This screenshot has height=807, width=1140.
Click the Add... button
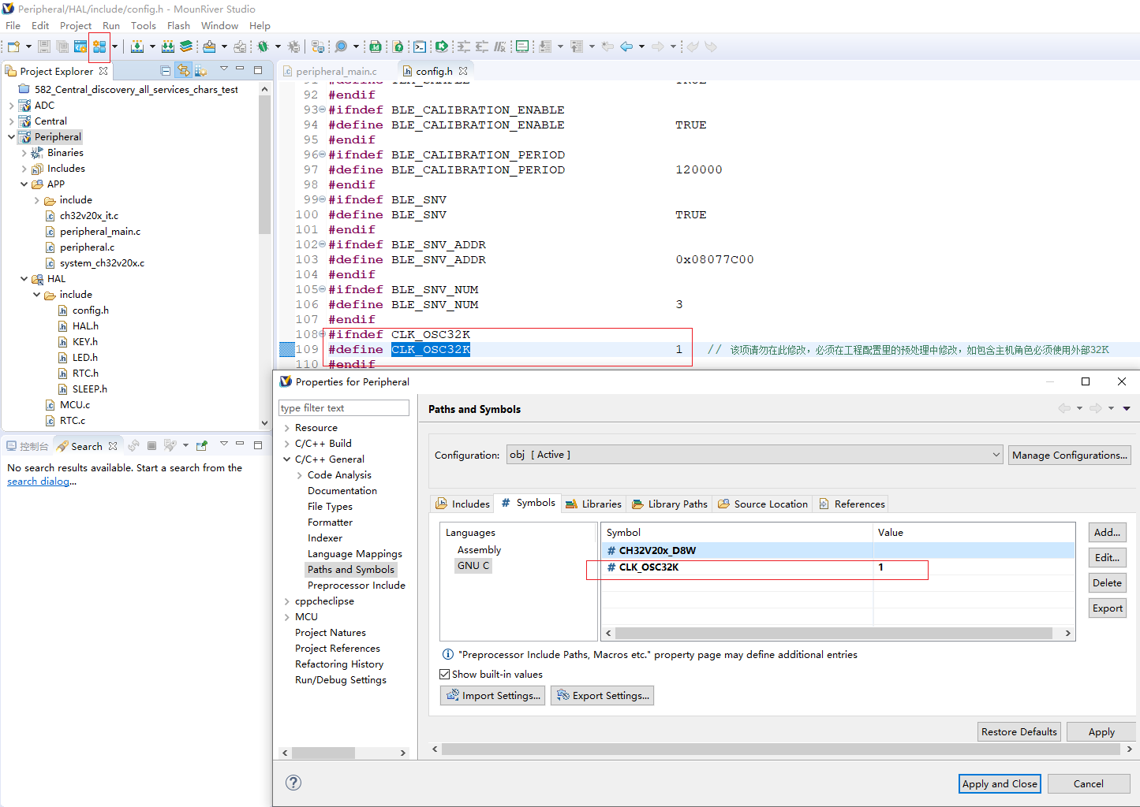click(x=1107, y=533)
